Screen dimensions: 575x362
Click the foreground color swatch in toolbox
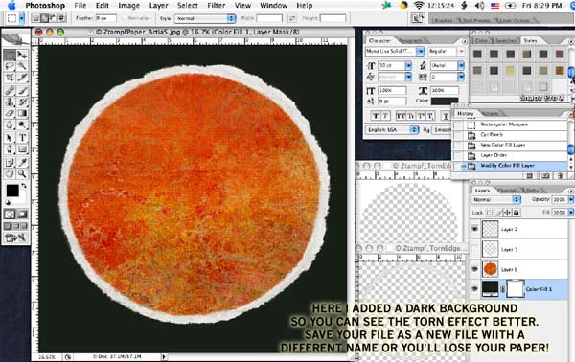pyautogui.click(x=12, y=191)
